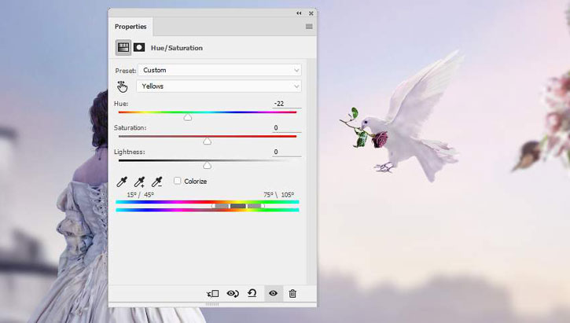Collapse the Properties panel to icons
Image resolution: width=570 pixels, height=323 pixels.
(x=299, y=13)
